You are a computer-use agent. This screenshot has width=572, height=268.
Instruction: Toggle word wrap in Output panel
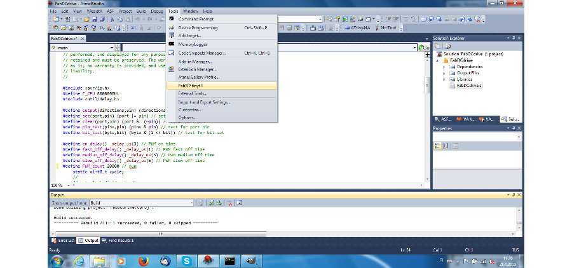[238, 203]
